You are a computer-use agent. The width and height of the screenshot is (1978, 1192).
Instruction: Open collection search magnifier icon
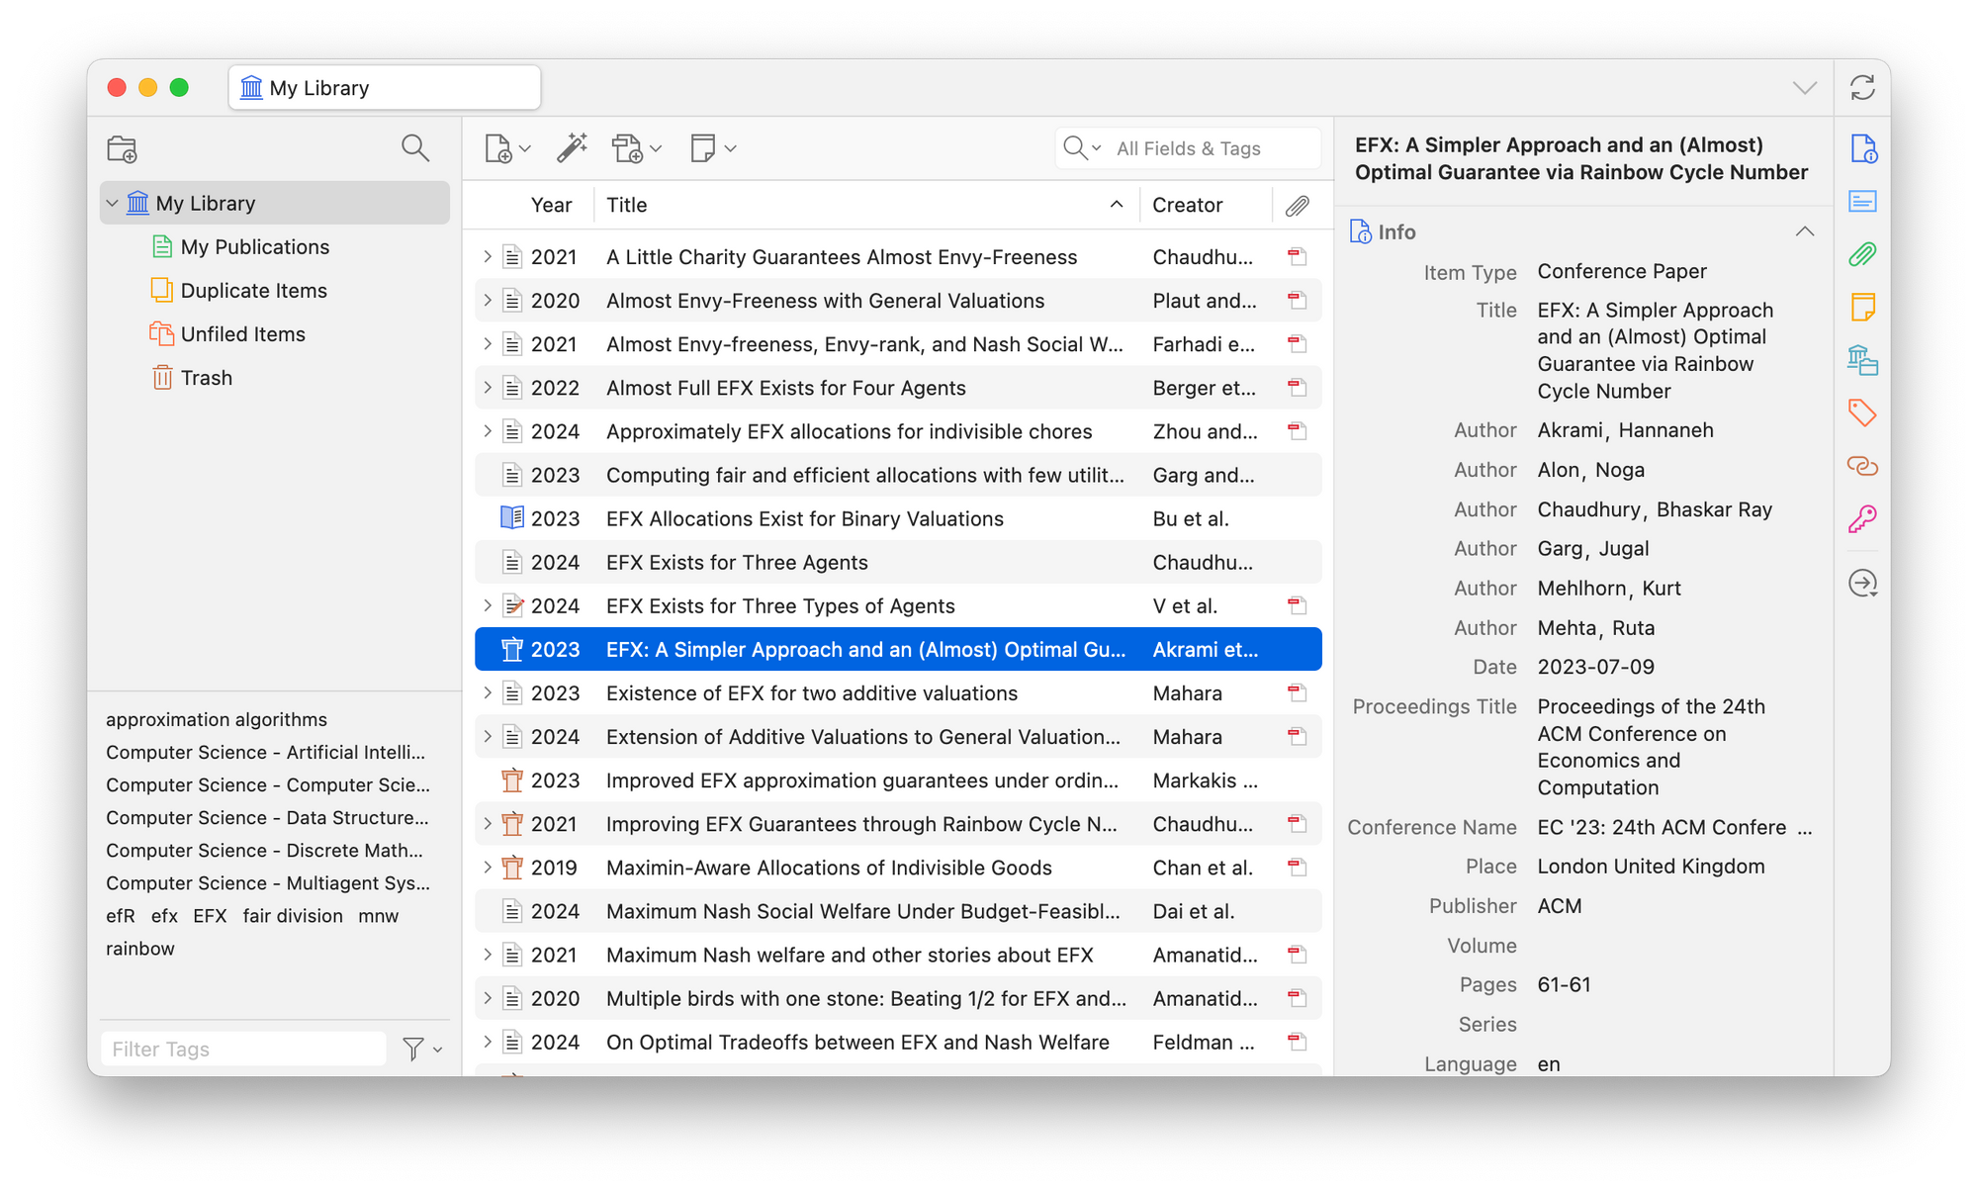(415, 148)
